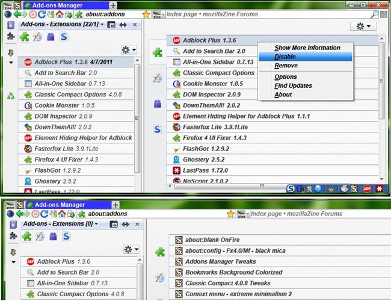391x301 pixels.
Task: Click the Stylish S icon in status bar
Action: (x=291, y=188)
